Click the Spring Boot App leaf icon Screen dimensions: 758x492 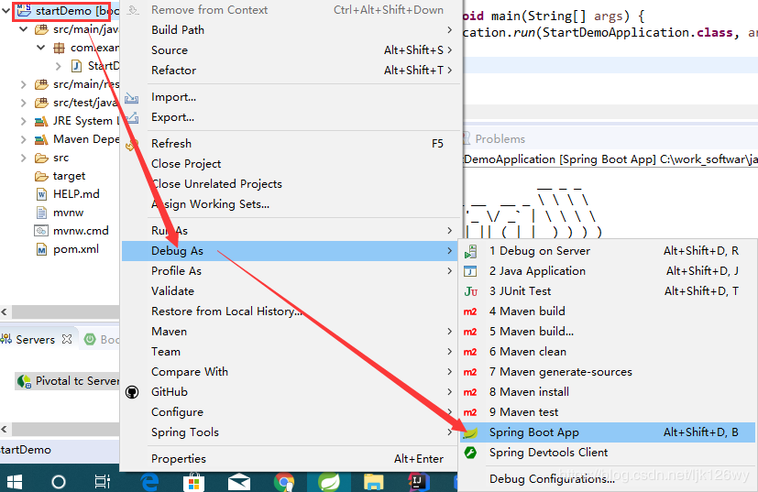470,432
